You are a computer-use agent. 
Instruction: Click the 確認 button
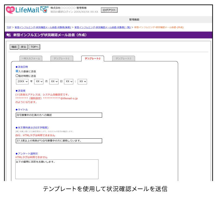[14, 47]
